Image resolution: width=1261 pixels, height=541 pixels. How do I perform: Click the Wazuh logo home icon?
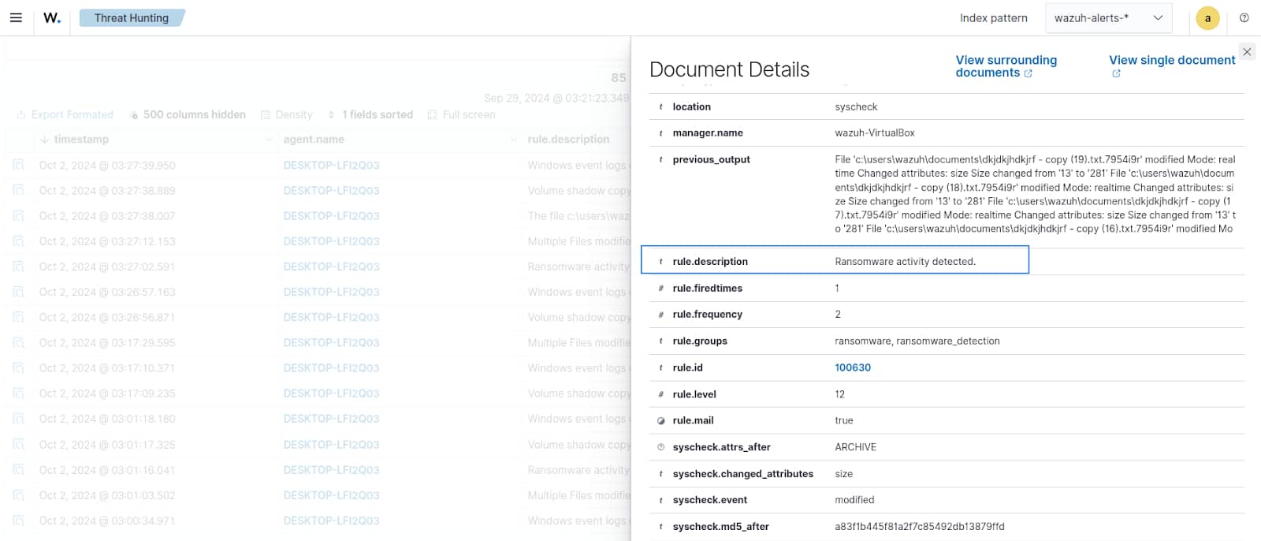52,17
